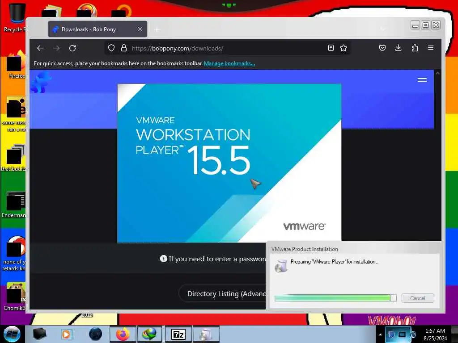
Task: Show hidden system tray icons
Action: coord(380,335)
